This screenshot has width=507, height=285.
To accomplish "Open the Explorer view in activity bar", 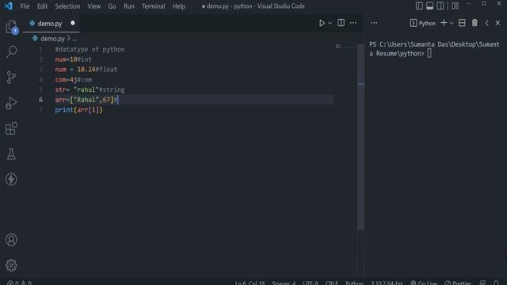I will tap(11, 26).
